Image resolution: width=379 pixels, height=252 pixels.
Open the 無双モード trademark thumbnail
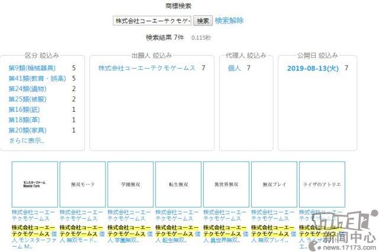click(83, 185)
